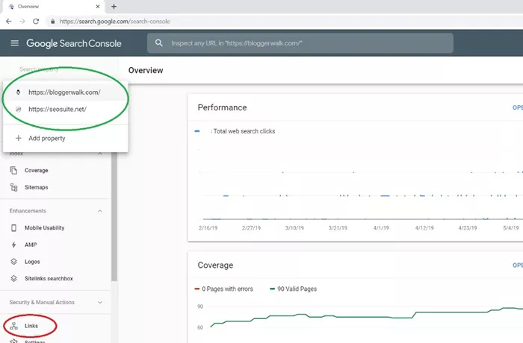Viewport: 523px width, 343px height.
Task: Click the Links network icon
Action: tap(13, 326)
